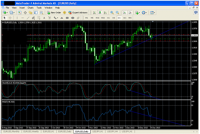Switch timeframe to H1
Viewport: 200px width, 134px height.
coord(108,18)
